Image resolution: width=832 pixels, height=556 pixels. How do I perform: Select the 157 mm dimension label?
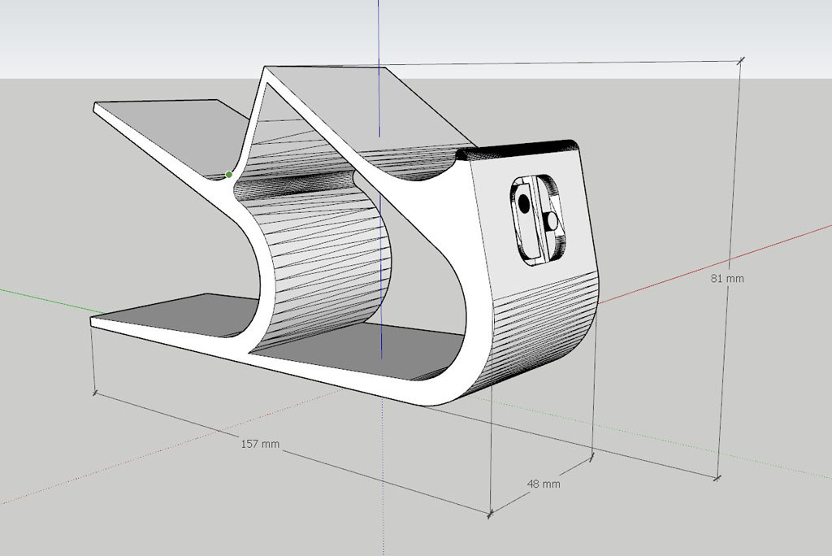pyautogui.click(x=258, y=444)
